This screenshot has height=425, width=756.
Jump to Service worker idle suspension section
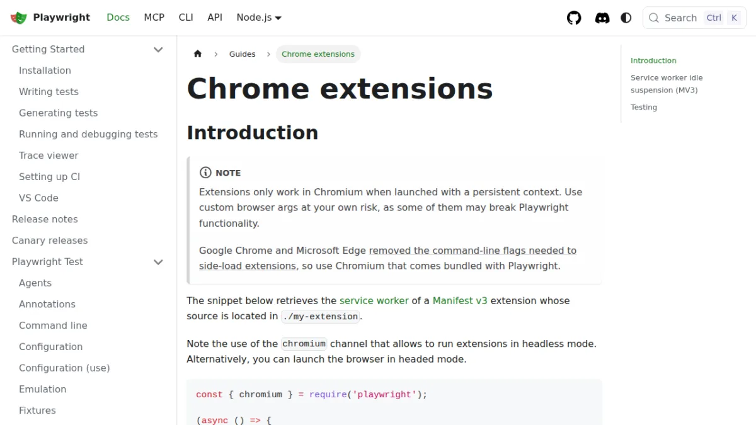(667, 84)
